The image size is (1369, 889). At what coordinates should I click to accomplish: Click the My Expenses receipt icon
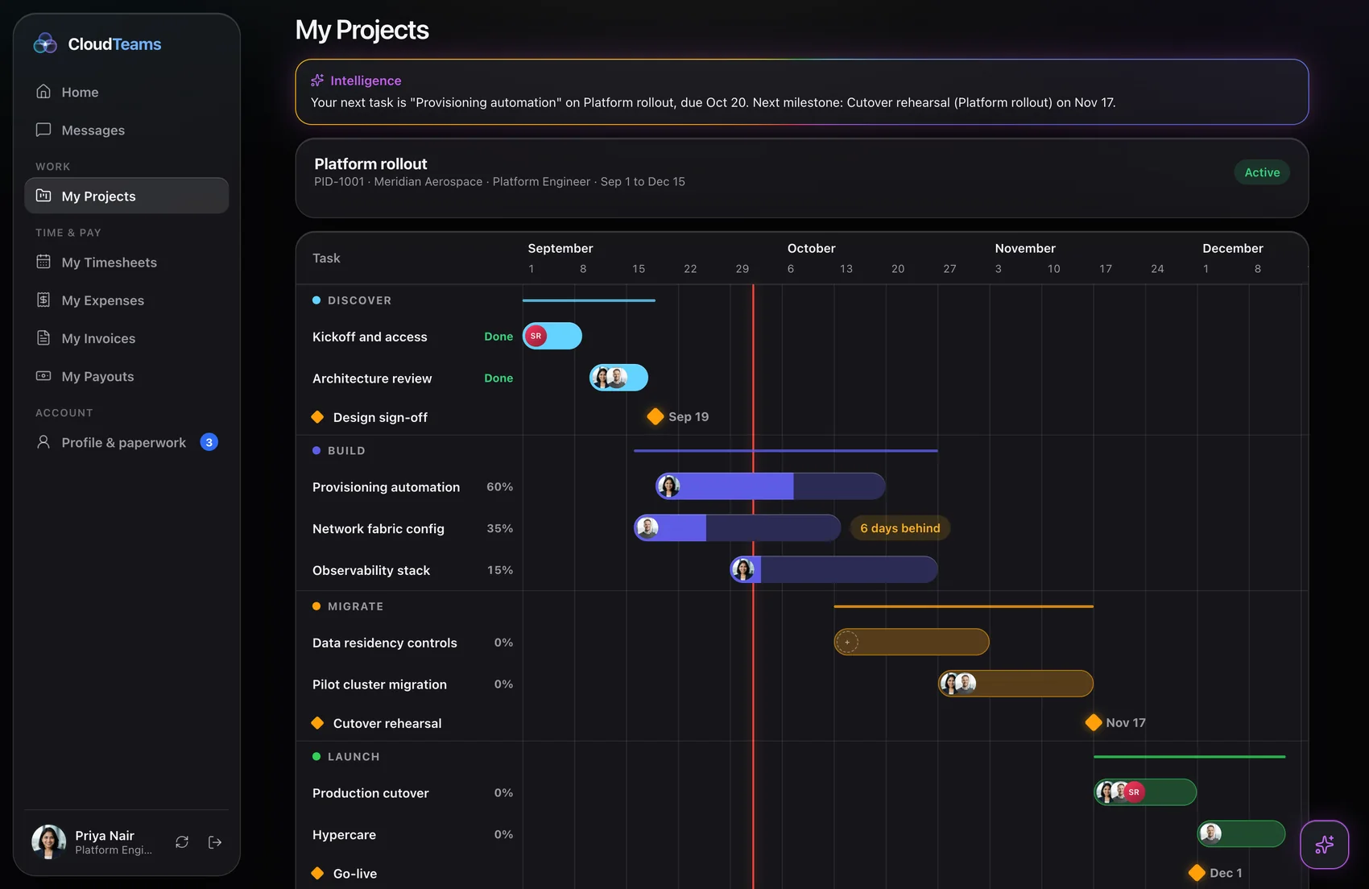43,300
